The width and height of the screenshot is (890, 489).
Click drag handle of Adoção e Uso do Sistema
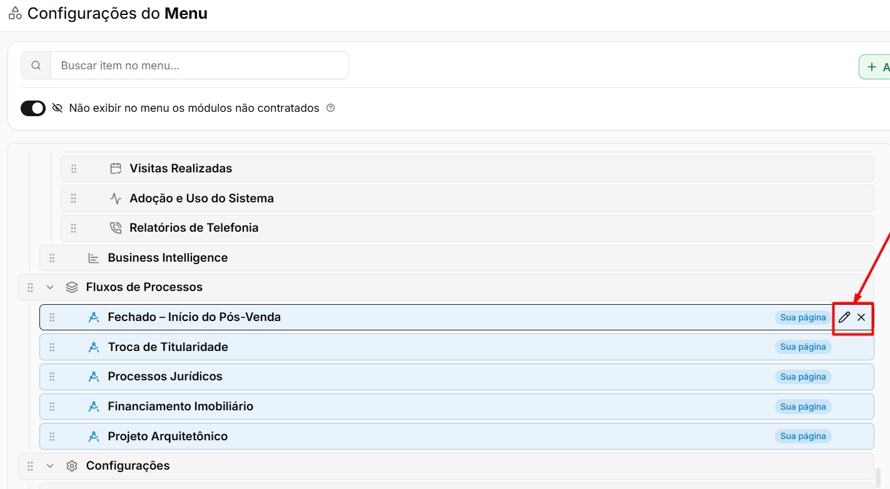tap(74, 199)
